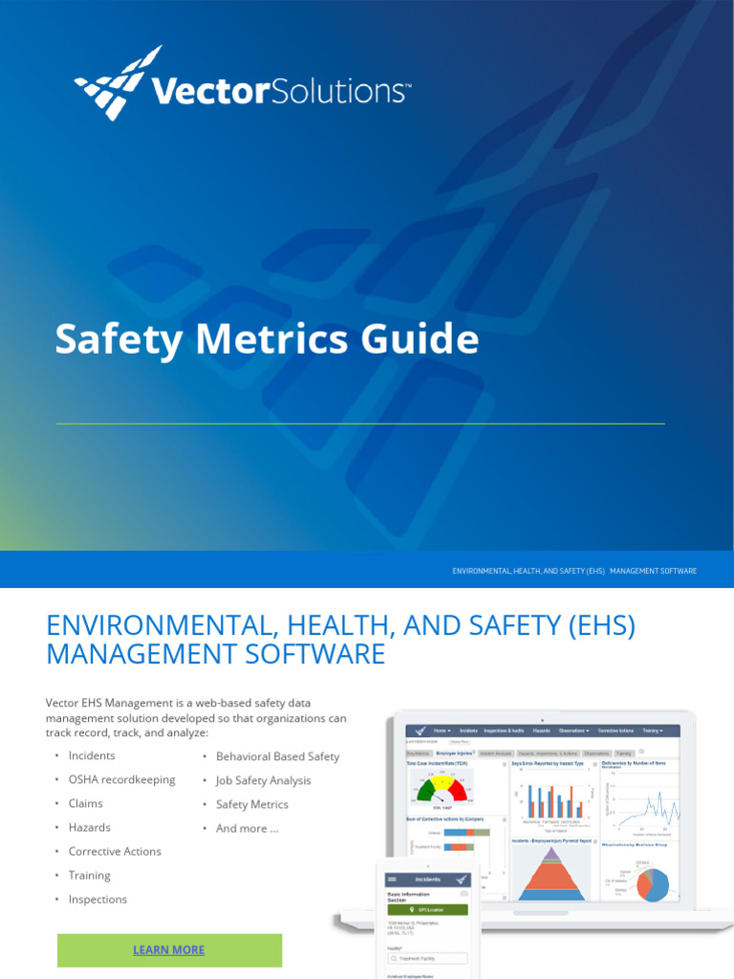Open the Corrective Actions by Company widget menu icon
The height and width of the screenshot is (979, 734).
pos(505,819)
